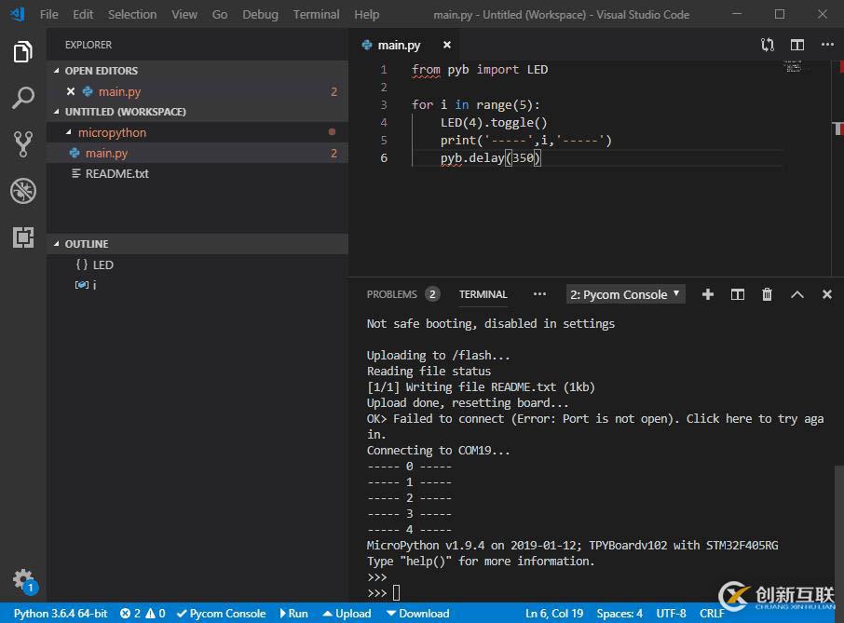The height and width of the screenshot is (623, 844).
Task: Open editor more actions ellipsis menu
Action: [x=828, y=44]
